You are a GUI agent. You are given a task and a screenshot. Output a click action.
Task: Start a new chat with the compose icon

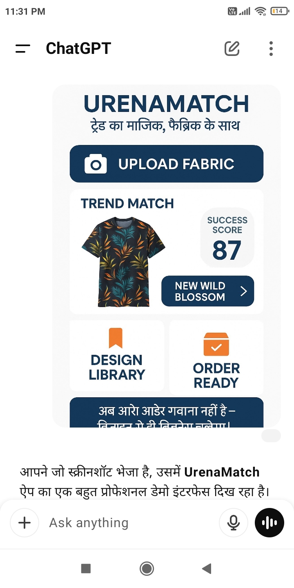pos(232,49)
